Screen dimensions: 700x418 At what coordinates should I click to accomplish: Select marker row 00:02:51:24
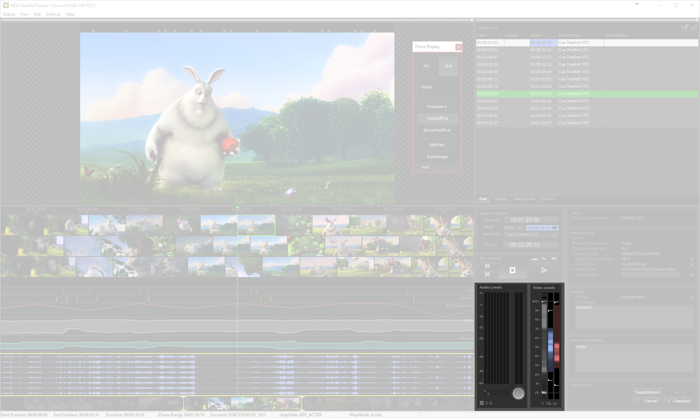587,94
